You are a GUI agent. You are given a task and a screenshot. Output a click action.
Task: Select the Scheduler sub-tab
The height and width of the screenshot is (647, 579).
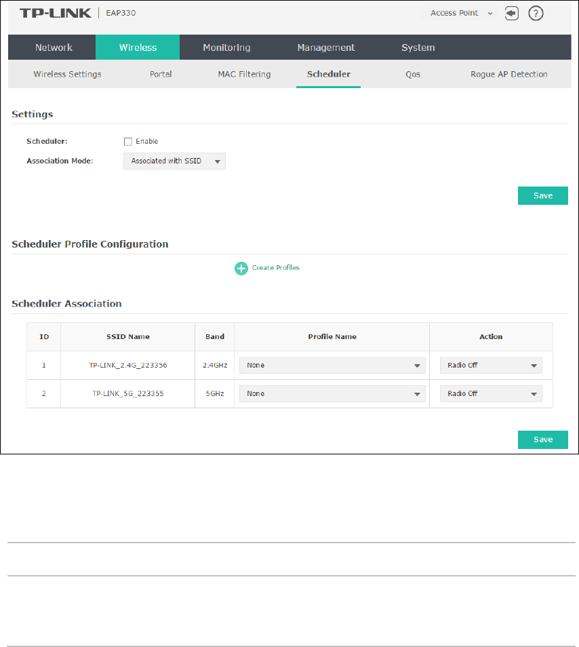coord(329,75)
